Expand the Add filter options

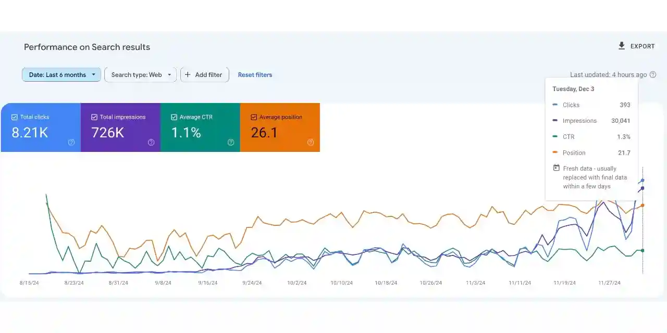click(x=204, y=74)
